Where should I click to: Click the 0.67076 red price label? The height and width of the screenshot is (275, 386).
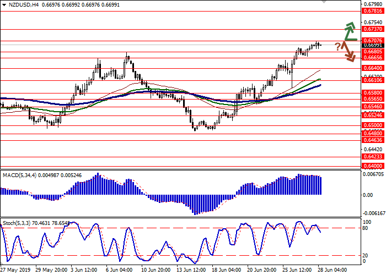[373, 41]
